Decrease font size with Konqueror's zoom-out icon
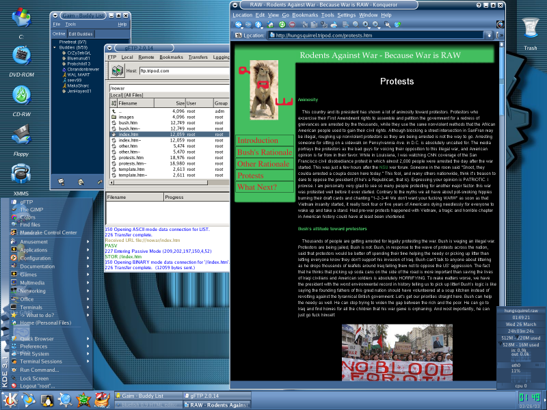The image size is (547, 410). click(x=375, y=25)
